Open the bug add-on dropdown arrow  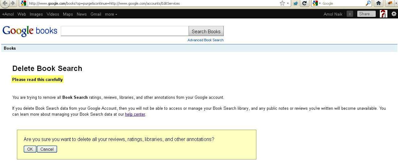pyautogui.click(x=396, y=3)
